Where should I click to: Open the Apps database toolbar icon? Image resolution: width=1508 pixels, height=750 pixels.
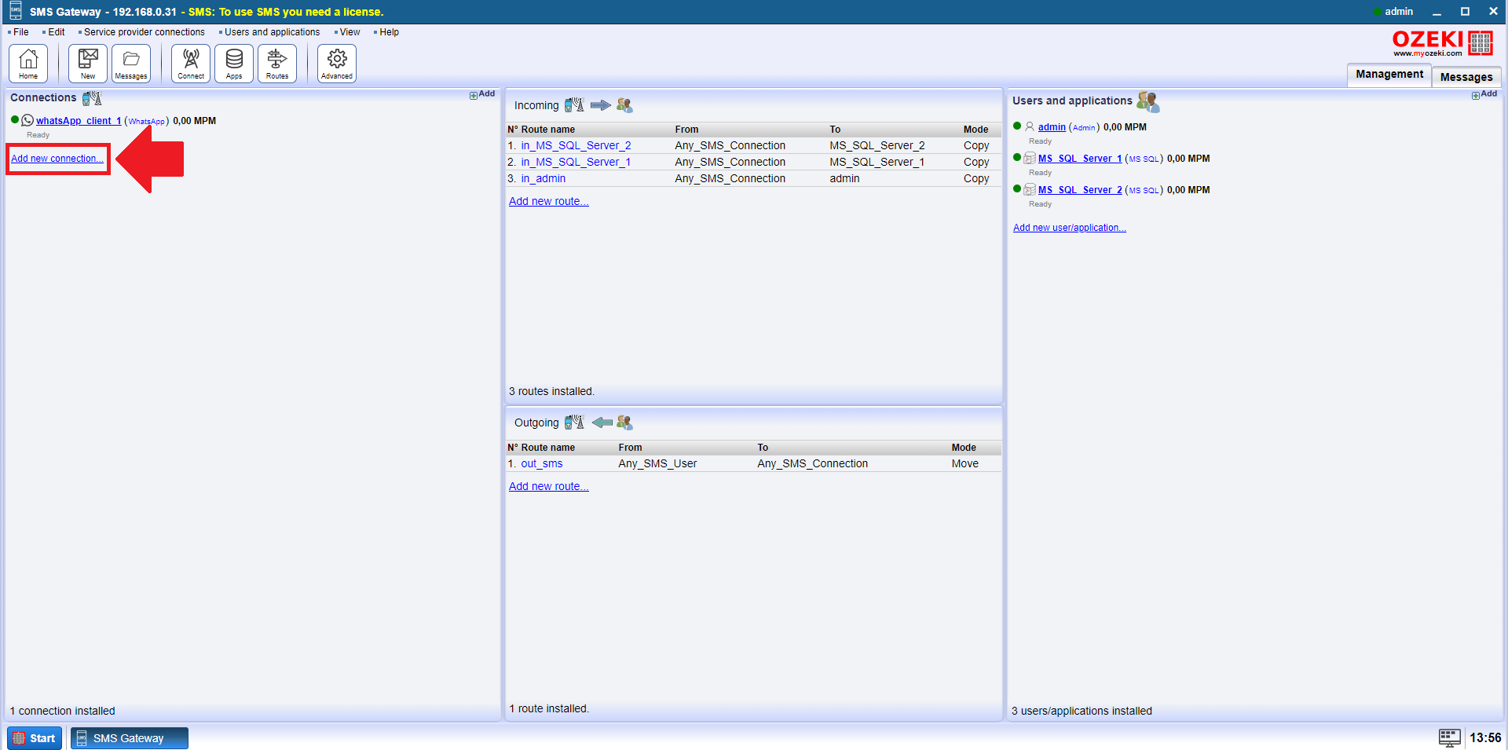[x=234, y=63]
